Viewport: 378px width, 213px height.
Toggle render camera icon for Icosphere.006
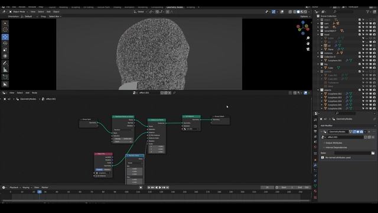pos(374,109)
